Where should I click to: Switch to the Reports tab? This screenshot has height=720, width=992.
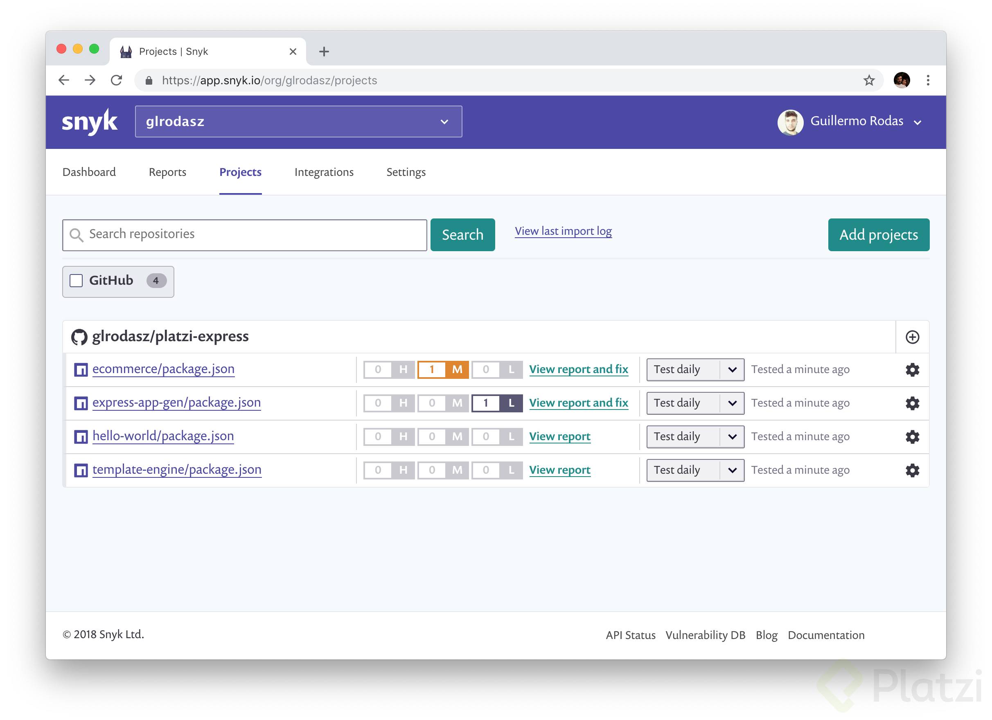[167, 172]
